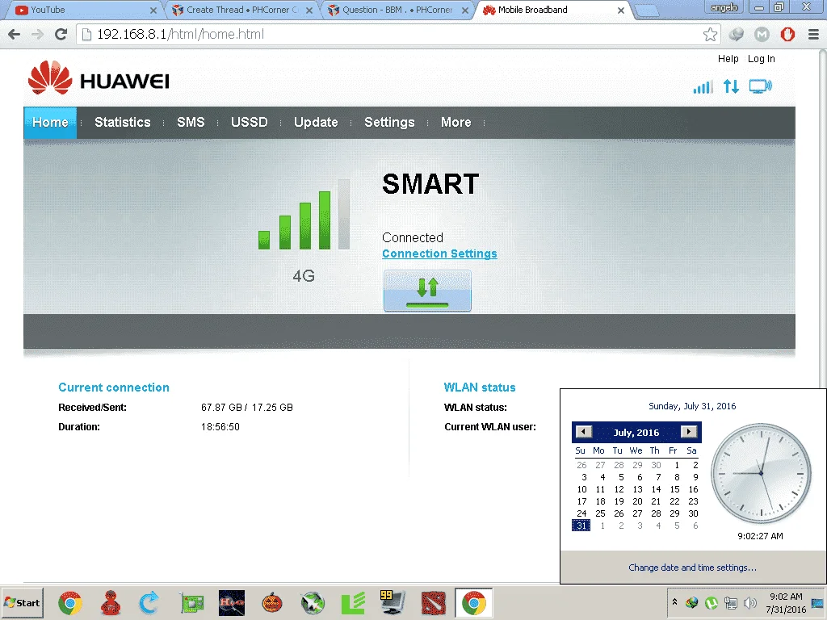
Task: Open the Chrome menu (hamburger icon)
Action: point(813,34)
